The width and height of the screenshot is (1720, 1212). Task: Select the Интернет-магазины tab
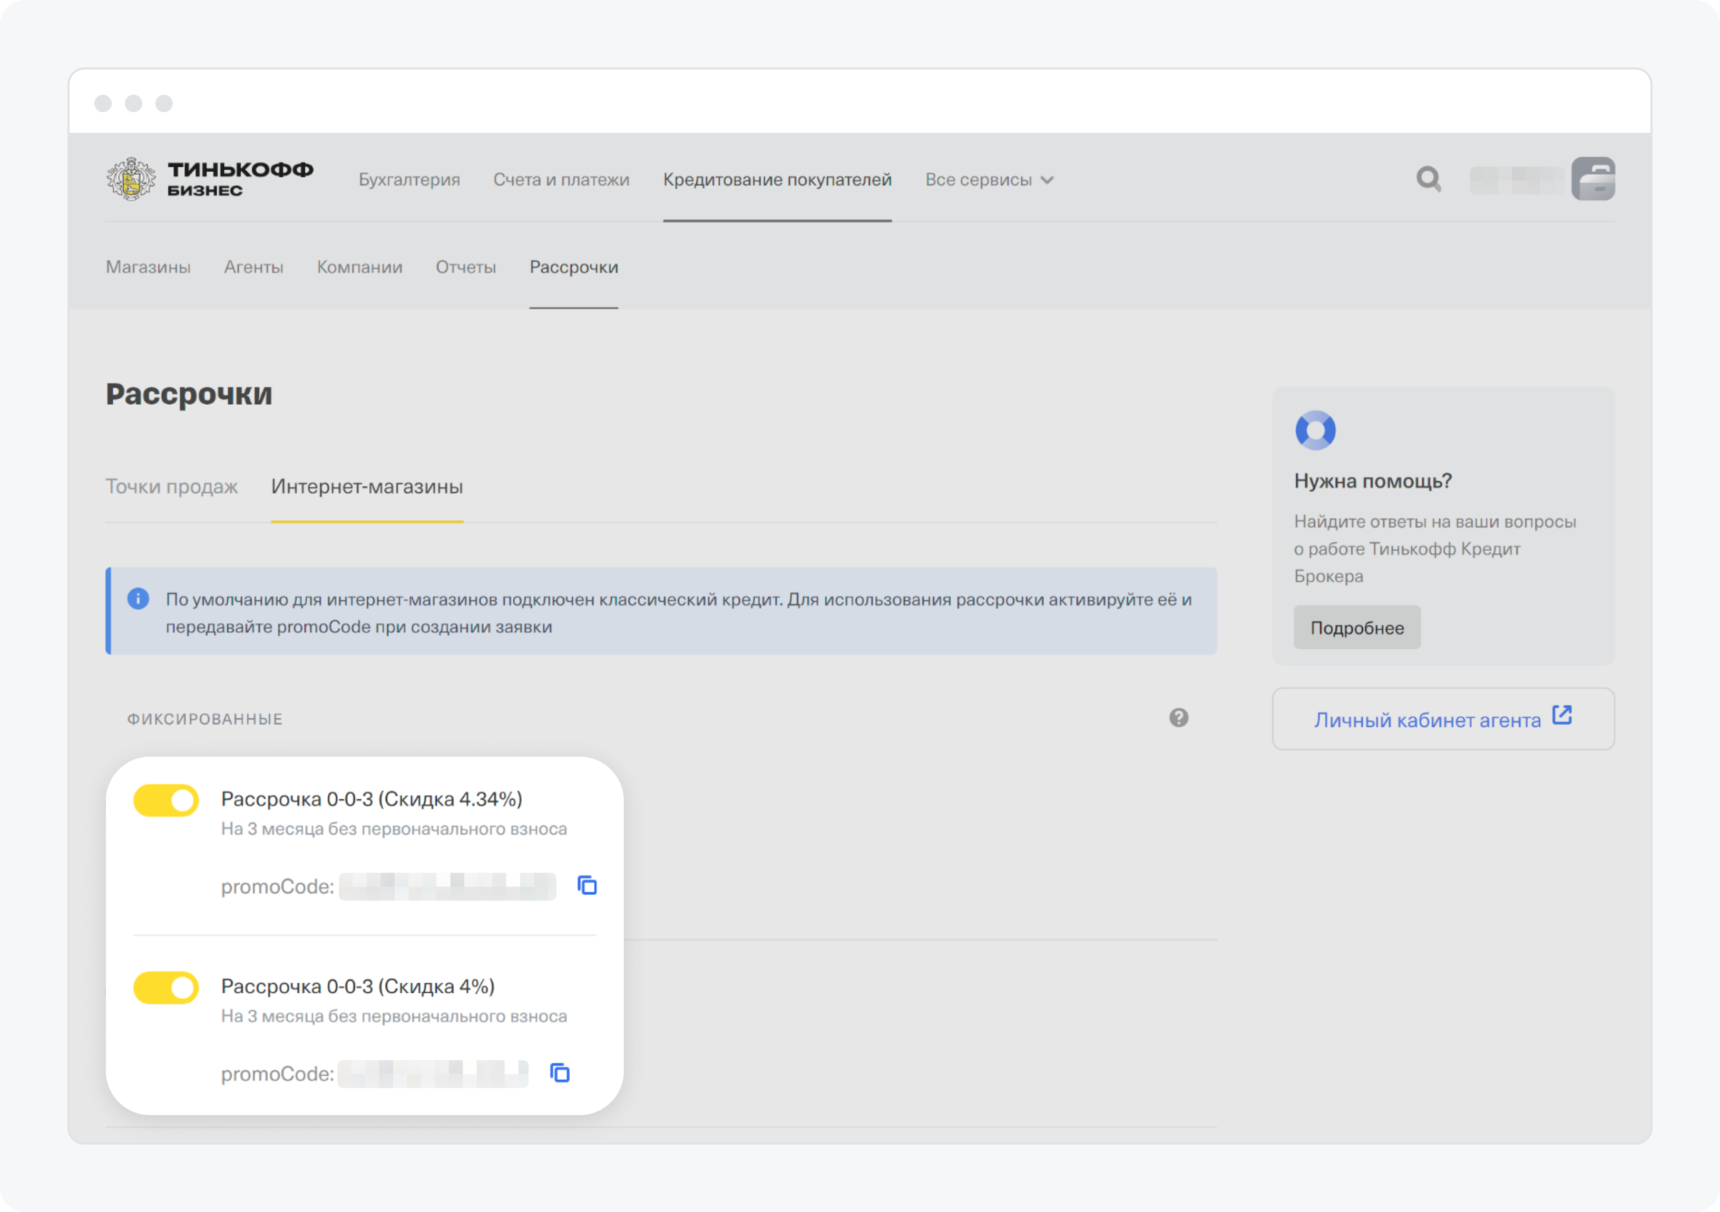(367, 487)
